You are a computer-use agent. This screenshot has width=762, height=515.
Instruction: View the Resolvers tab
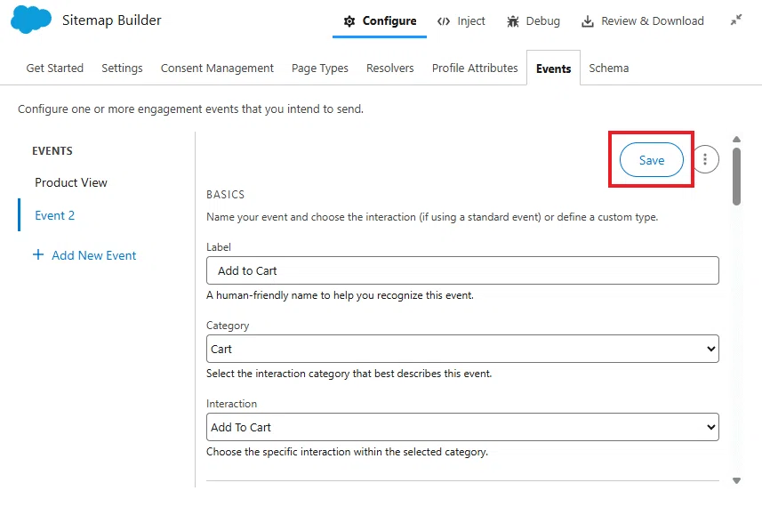pos(390,68)
